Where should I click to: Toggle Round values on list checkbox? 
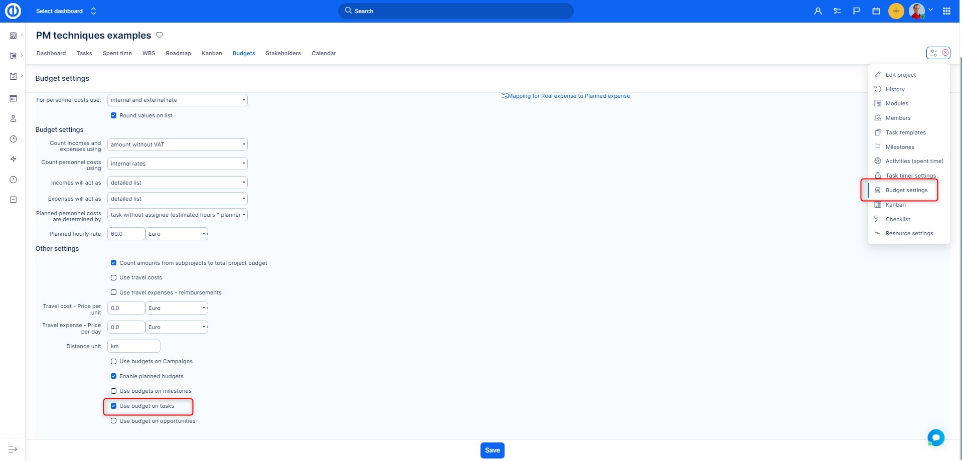point(114,116)
